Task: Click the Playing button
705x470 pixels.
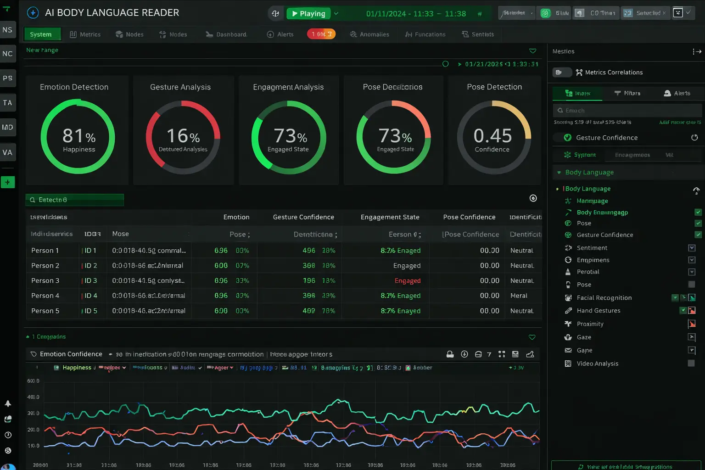Action: point(308,13)
